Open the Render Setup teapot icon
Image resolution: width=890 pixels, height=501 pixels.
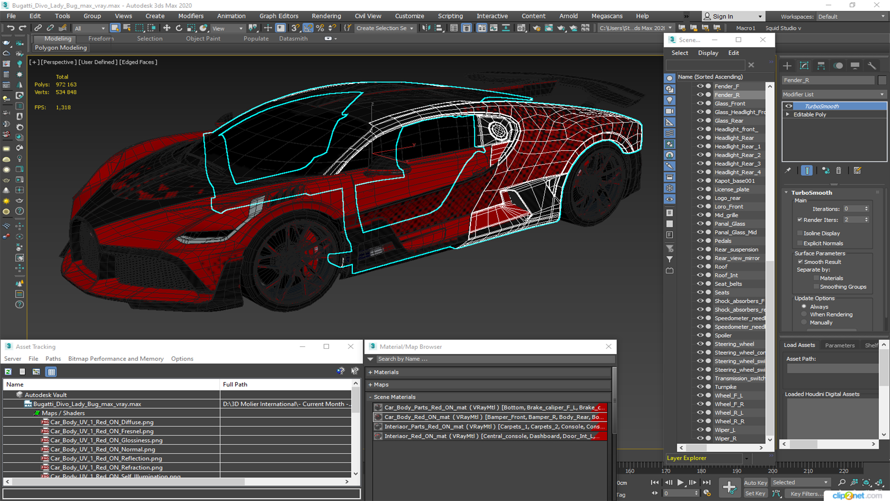point(536,28)
